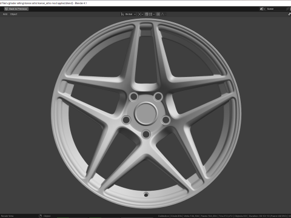The width and height of the screenshot is (291, 218).
Task: Open the Add menu
Action: click(x=5, y=14)
